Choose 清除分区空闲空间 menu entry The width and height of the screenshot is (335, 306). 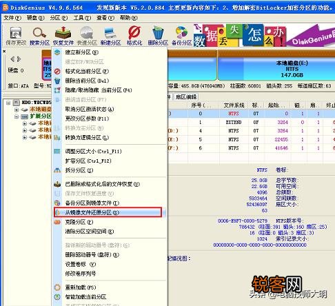pyautogui.click(x=110, y=232)
